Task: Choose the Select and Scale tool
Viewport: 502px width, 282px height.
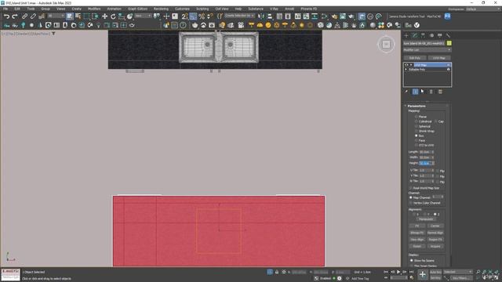Action: coord(122,16)
